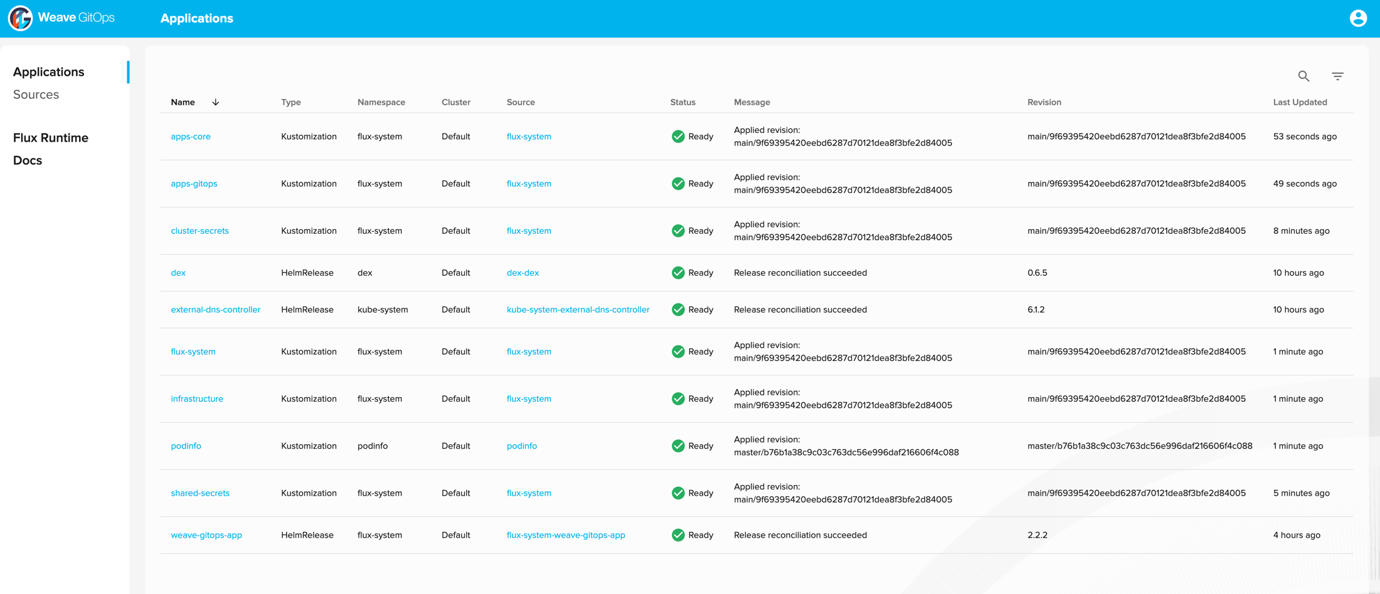The height and width of the screenshot is (594, 1380).
Task: Open the podinfo application name link
Action: (x=186, y=445)
